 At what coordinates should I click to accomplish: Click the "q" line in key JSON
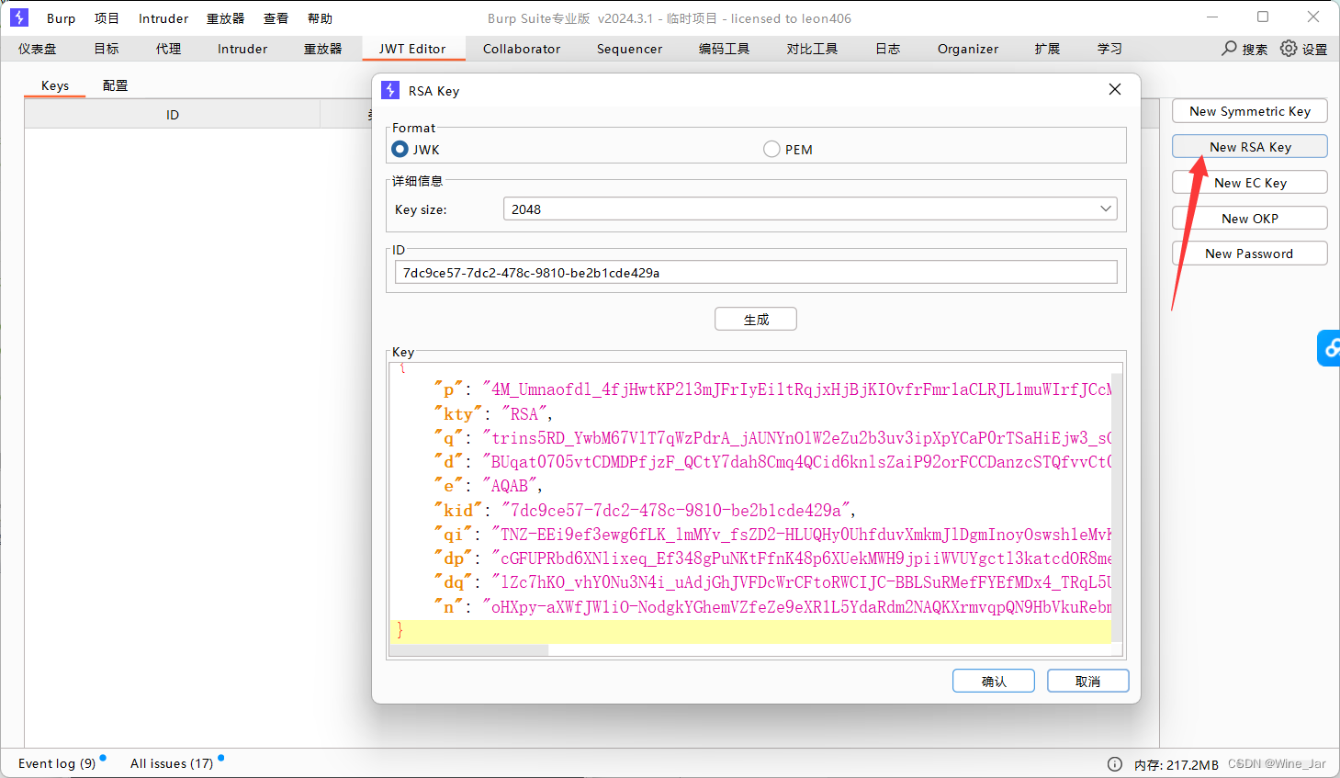pyautogui.click(x=772, y=438)
